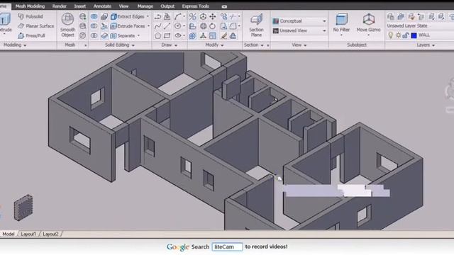The height and width of the screenshot is (255, 454).
Task: Click the Separate button
Action: (x=123, y=35)
